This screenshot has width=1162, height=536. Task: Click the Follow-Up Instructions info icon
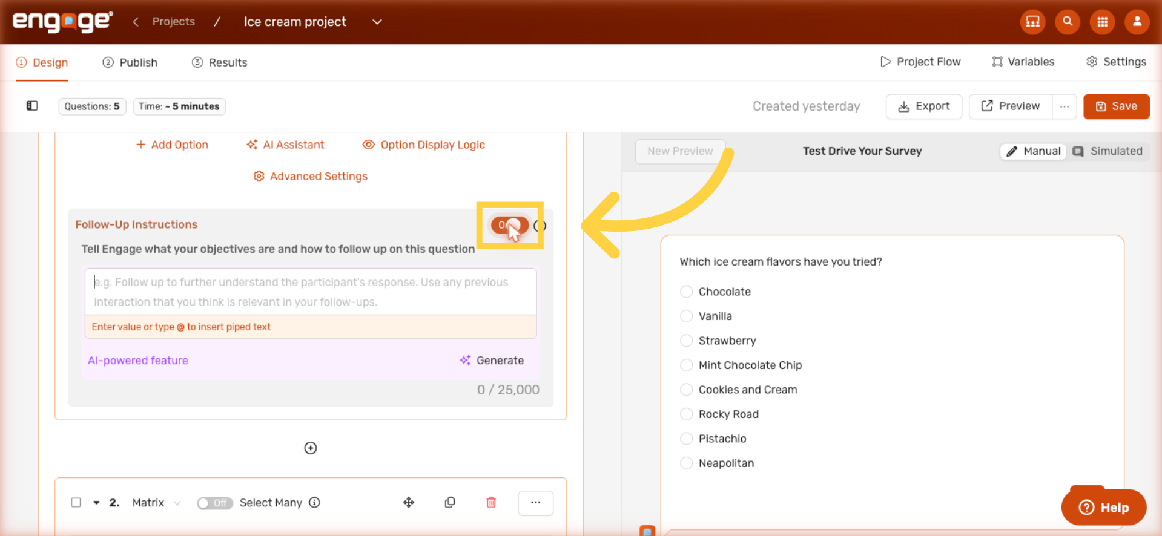pyautogui.click(x=540, y=226)
